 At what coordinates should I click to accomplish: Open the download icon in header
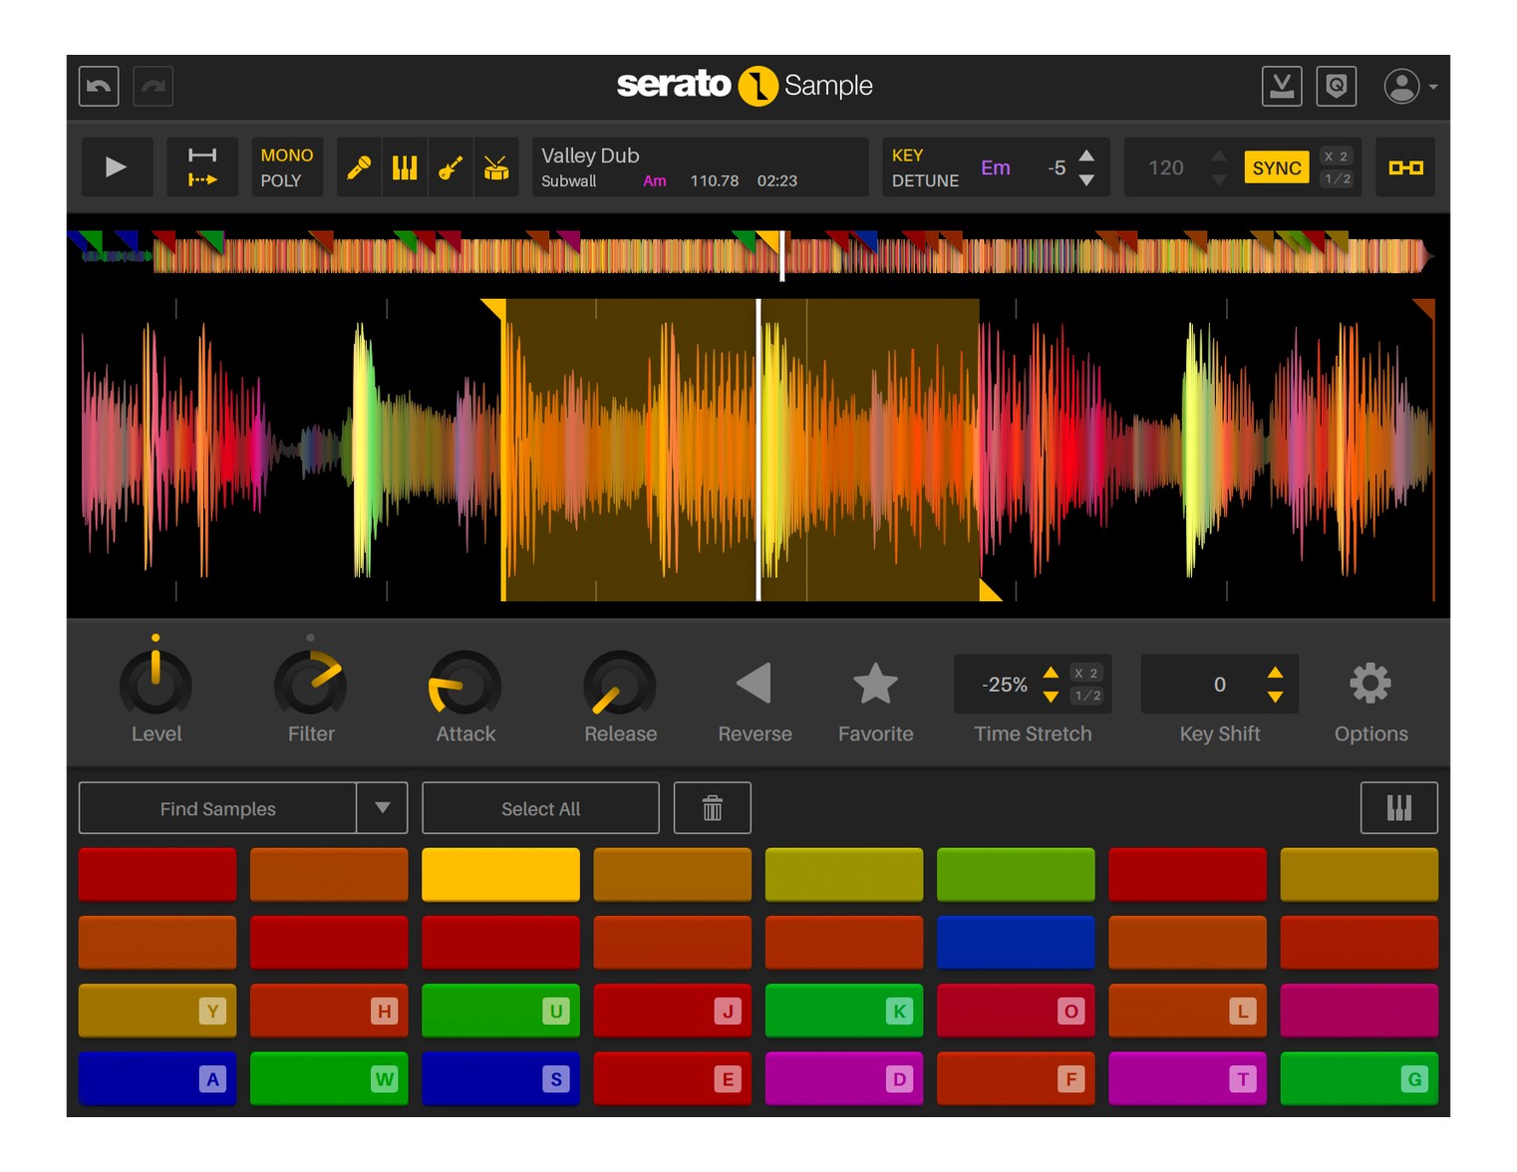1282,86
